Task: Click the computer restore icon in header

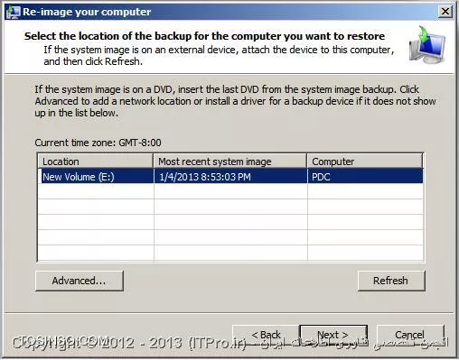Action: click(x=427, y=45)
